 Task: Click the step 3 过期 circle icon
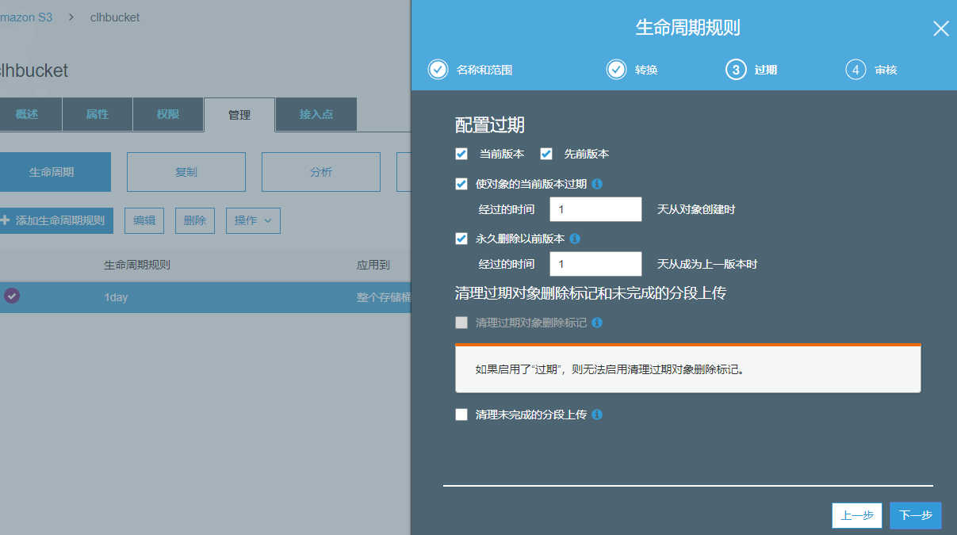pyautogui.click(x=736, y=69)
